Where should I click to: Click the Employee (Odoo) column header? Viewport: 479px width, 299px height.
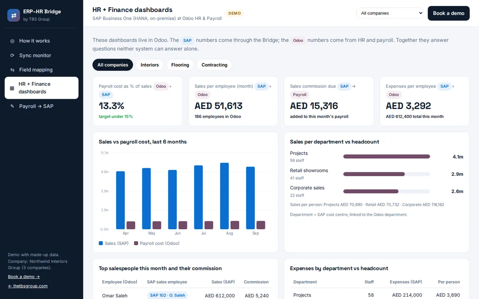[x=120, y=282]
